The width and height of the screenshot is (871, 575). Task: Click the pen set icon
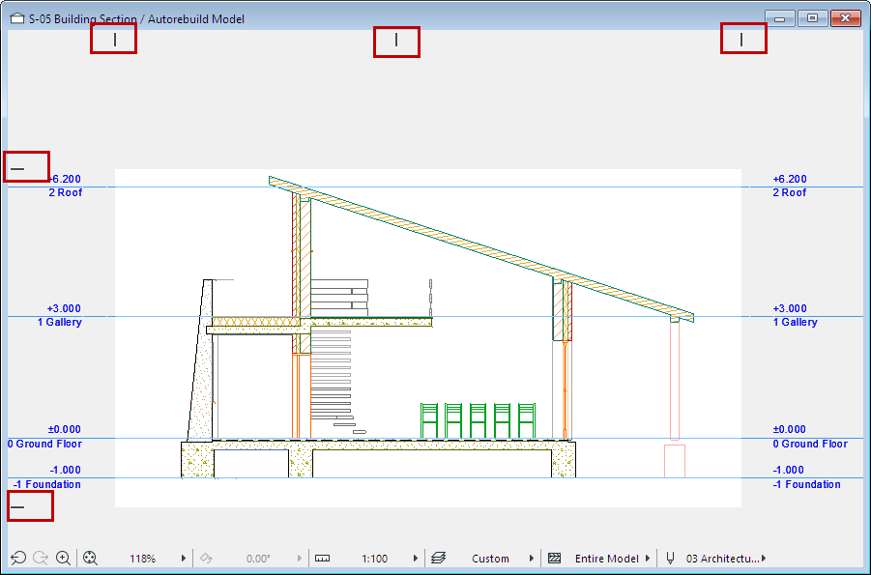pos(669,559)
